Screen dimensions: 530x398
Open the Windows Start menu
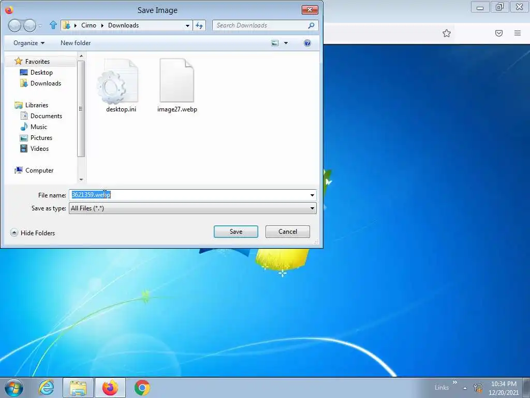click(x=14, y=388)
